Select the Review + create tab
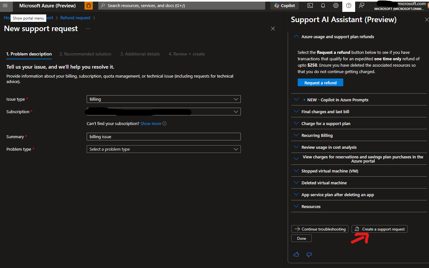This screenshot has height=268, width=429. (187, 54)
